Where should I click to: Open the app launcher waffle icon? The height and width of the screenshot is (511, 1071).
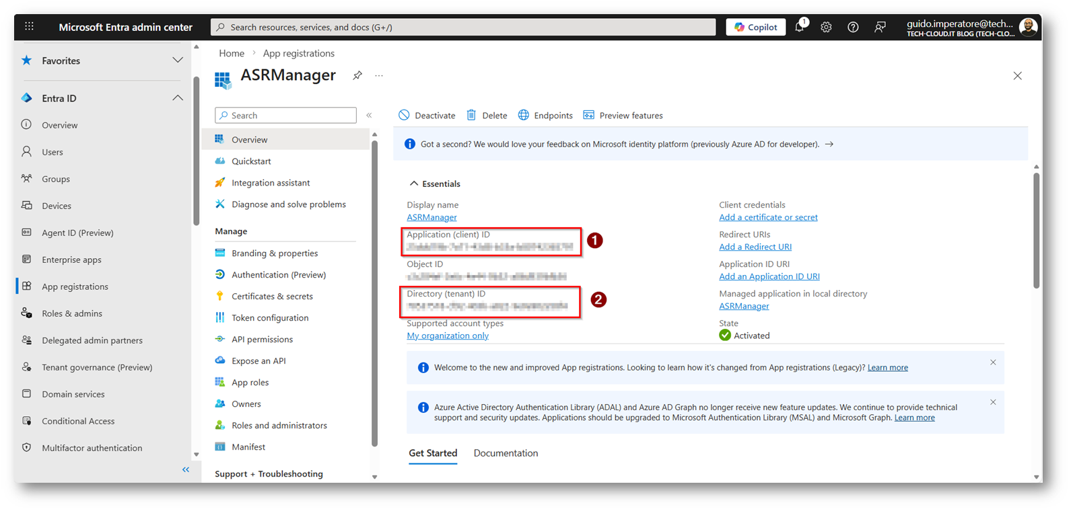coord(29,27)
